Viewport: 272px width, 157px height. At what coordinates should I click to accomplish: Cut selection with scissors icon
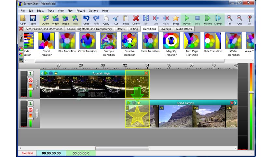point(116,20)
